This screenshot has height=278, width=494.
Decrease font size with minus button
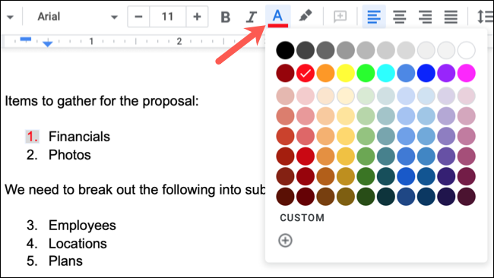coord(138,17)
